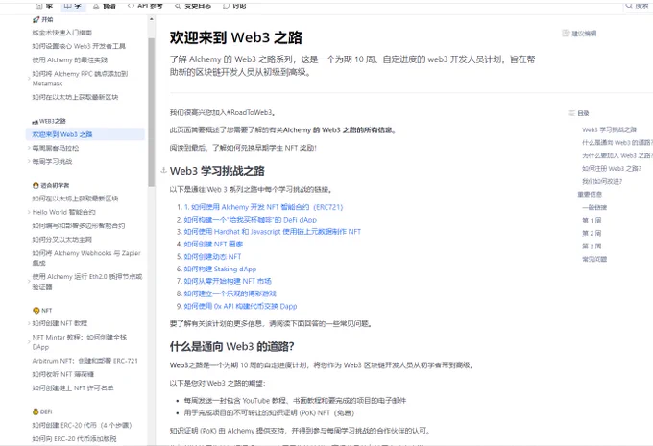Jump to 常见问题 in 目录
The image size is (653, 446).
pyautogui.click(x=594, y=259)
